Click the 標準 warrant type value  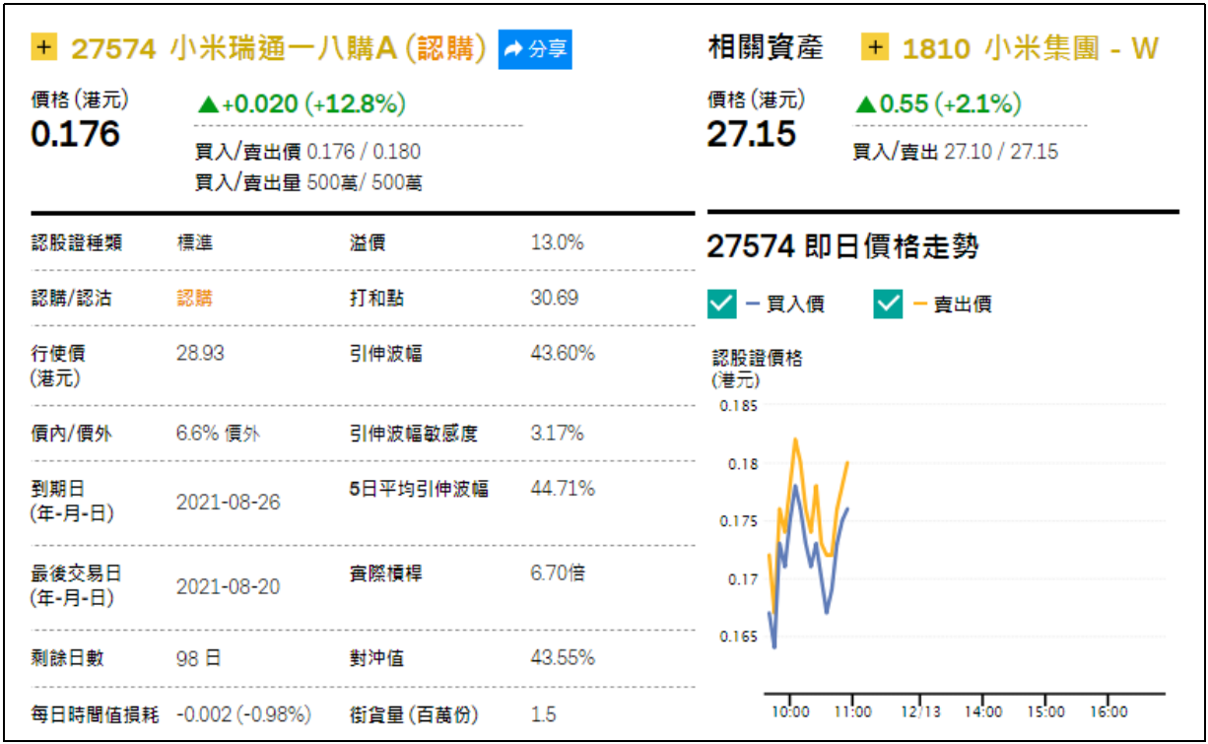point(195,242)
